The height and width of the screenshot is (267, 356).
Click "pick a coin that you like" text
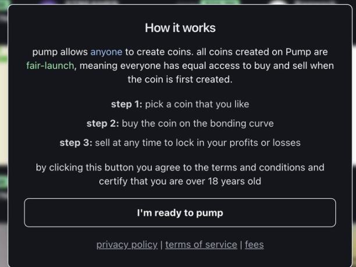click(x=197, y=104)
